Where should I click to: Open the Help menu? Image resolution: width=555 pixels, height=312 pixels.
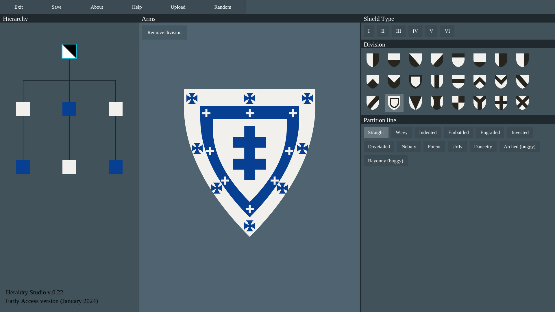click(136, 7)
